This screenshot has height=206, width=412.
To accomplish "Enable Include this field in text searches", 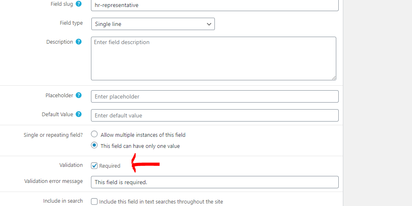I will [94, 201].
